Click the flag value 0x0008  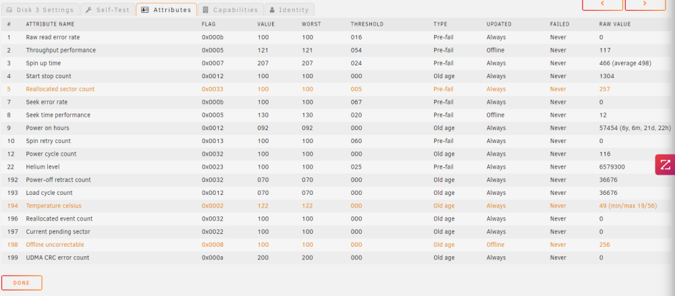pos(213,244)
